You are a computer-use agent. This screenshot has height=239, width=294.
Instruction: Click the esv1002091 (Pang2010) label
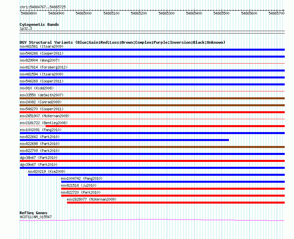pyautogui.click(x=41, y=130)
